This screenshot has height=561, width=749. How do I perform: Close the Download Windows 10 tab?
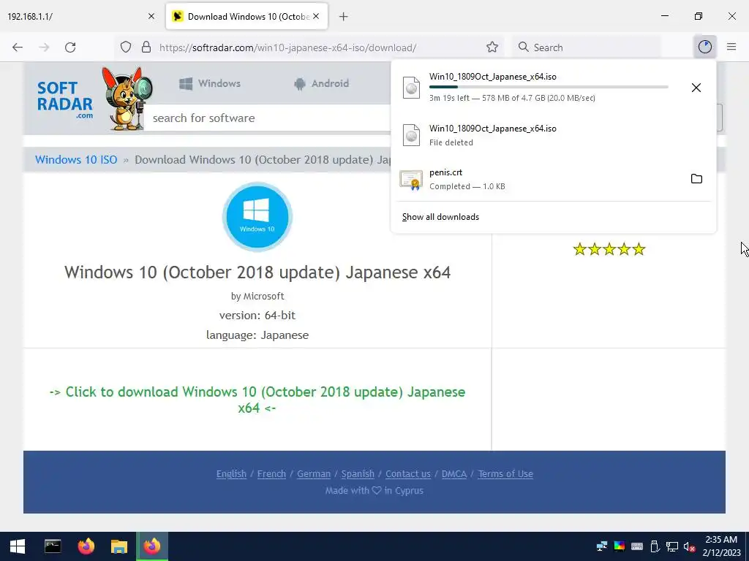(x=316, y=16)
